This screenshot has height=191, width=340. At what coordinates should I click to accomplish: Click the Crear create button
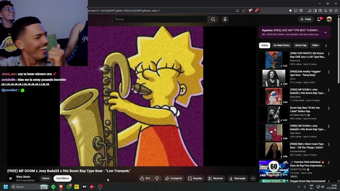click(x=306, y=19)
